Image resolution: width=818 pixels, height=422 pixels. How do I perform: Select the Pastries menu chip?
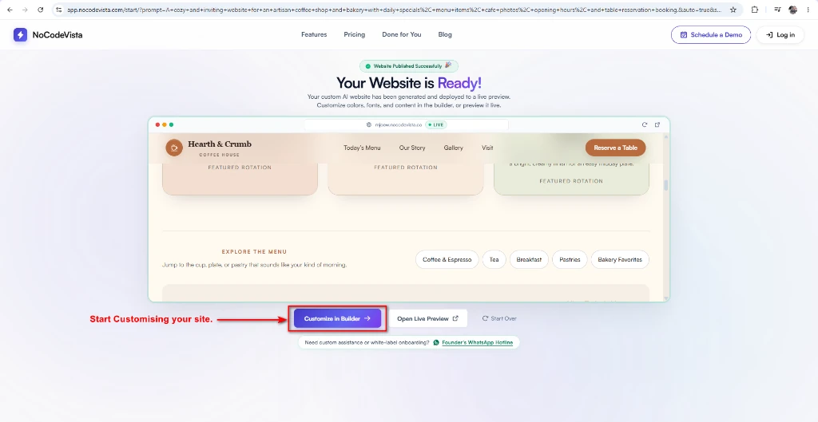tap(570, 259)
